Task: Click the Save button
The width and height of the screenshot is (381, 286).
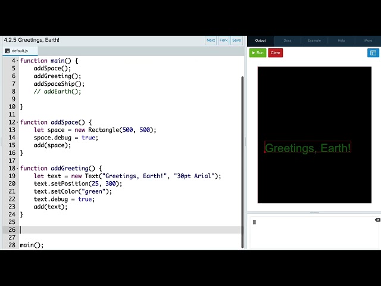Action: pos(237,41)
